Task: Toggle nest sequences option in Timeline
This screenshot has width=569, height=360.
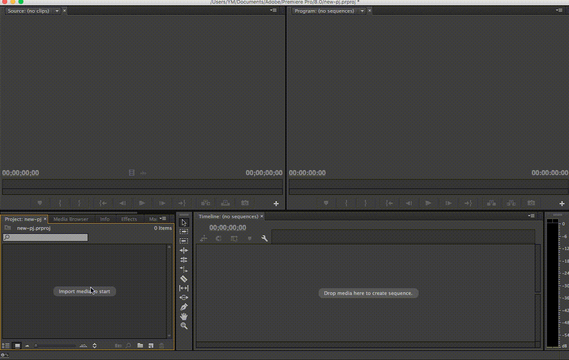Action: pyautogui.click(x=203, y=239)
